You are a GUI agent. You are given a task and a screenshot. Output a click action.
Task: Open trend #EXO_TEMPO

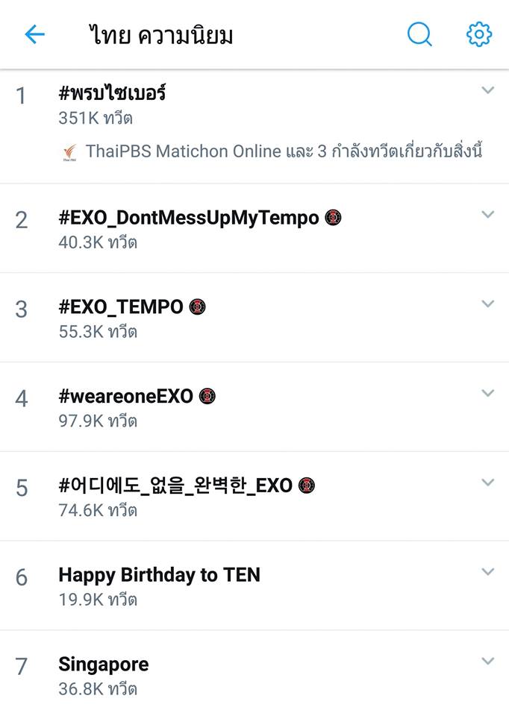tap(254, 318)
